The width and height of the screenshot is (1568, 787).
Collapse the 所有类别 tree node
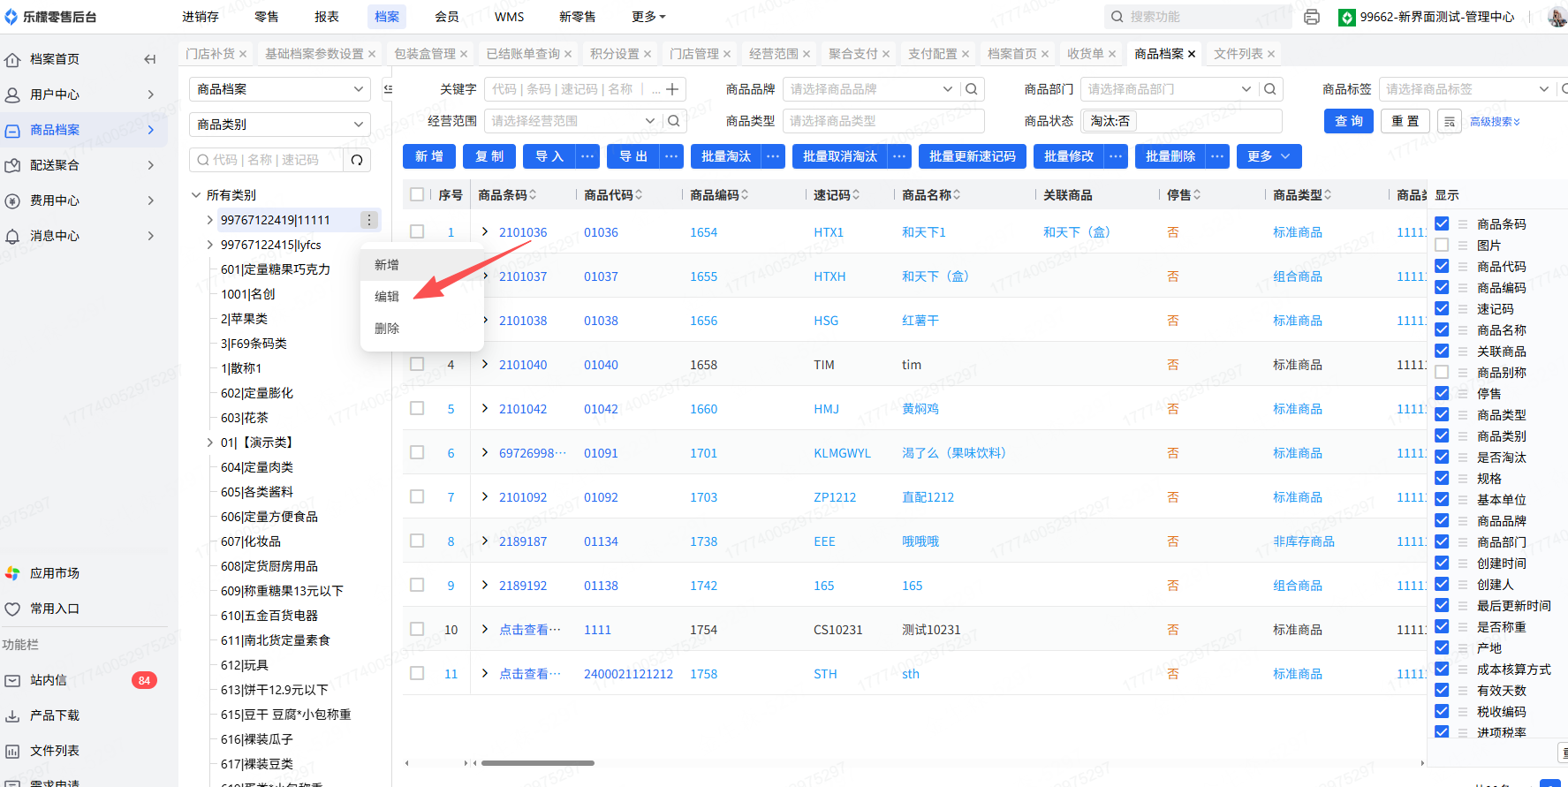196,195
